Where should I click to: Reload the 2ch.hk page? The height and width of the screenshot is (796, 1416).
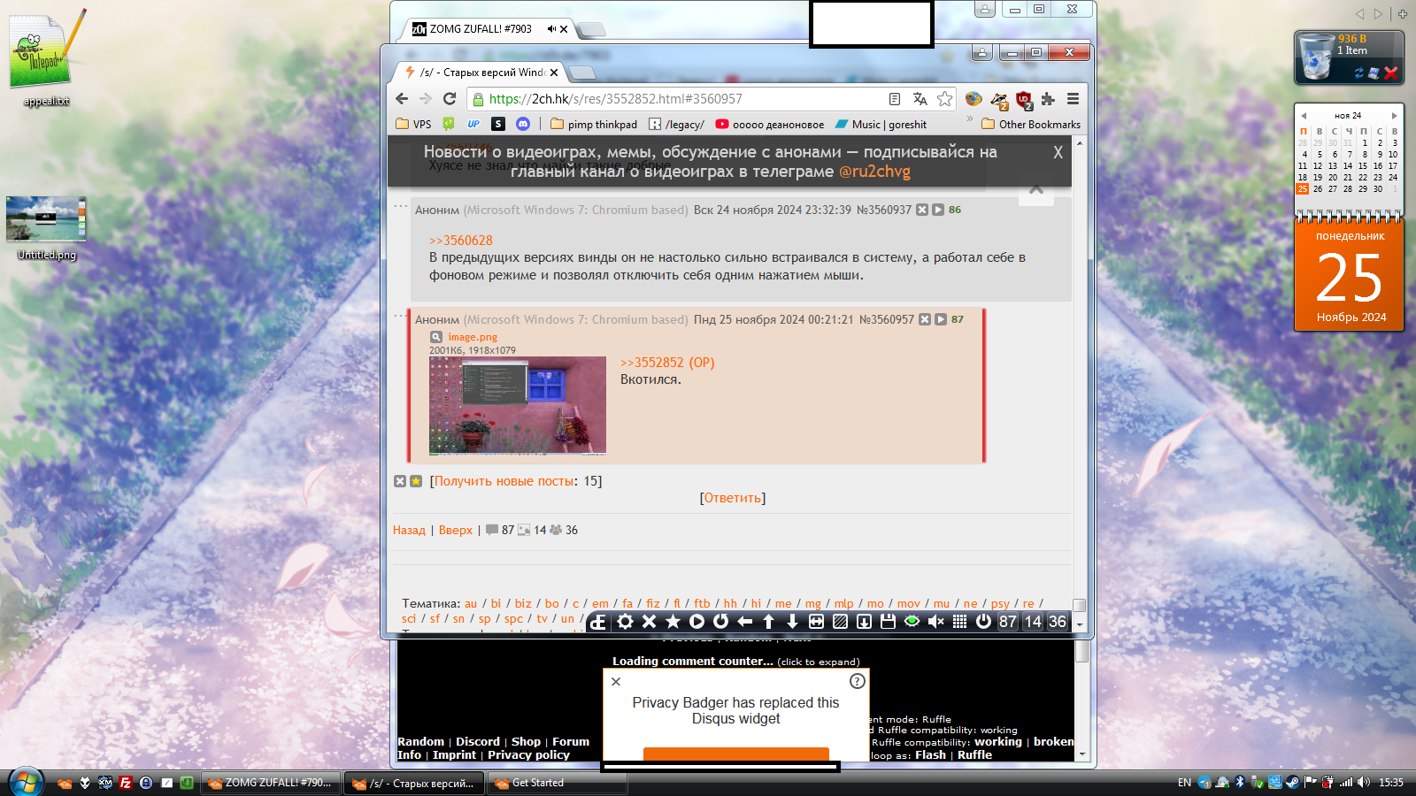click(450, 99)
